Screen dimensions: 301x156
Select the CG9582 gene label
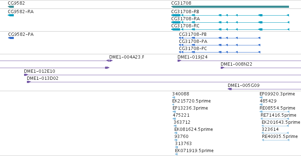tap(16, 3)
